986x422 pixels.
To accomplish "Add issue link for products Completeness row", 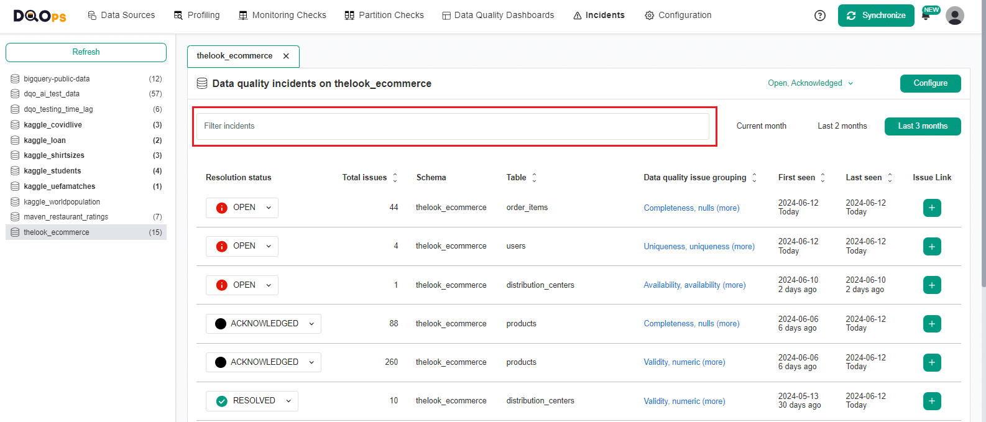I will pos(932,324).
